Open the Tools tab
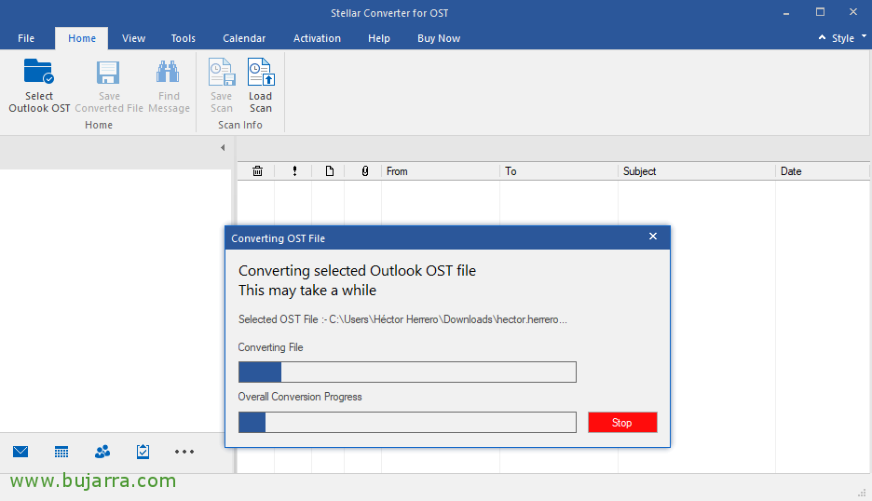The width and height of the screenshot is (872, 501). coord(183,38)
